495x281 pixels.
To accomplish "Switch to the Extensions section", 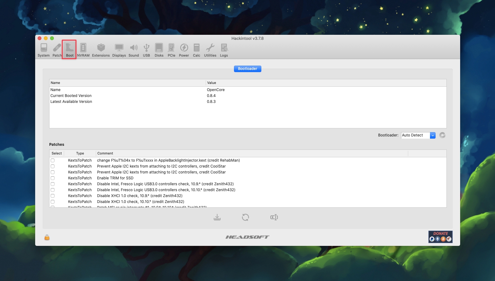I will (x=101, y=50).
